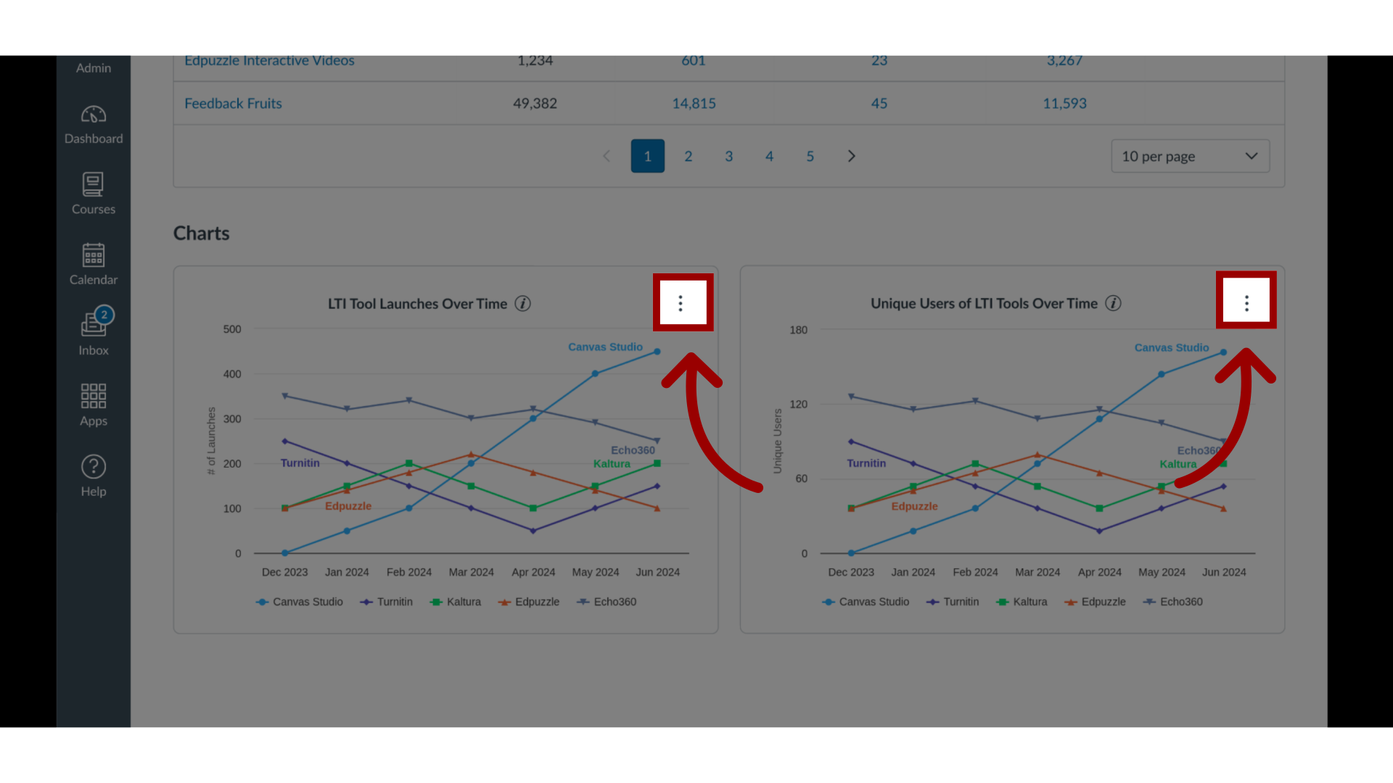Image resolution: width=1393 pixels, height=783 pixels.
Task: Toggle Canvas Studio legend in Launches chart
Action: tap(300, 602)
